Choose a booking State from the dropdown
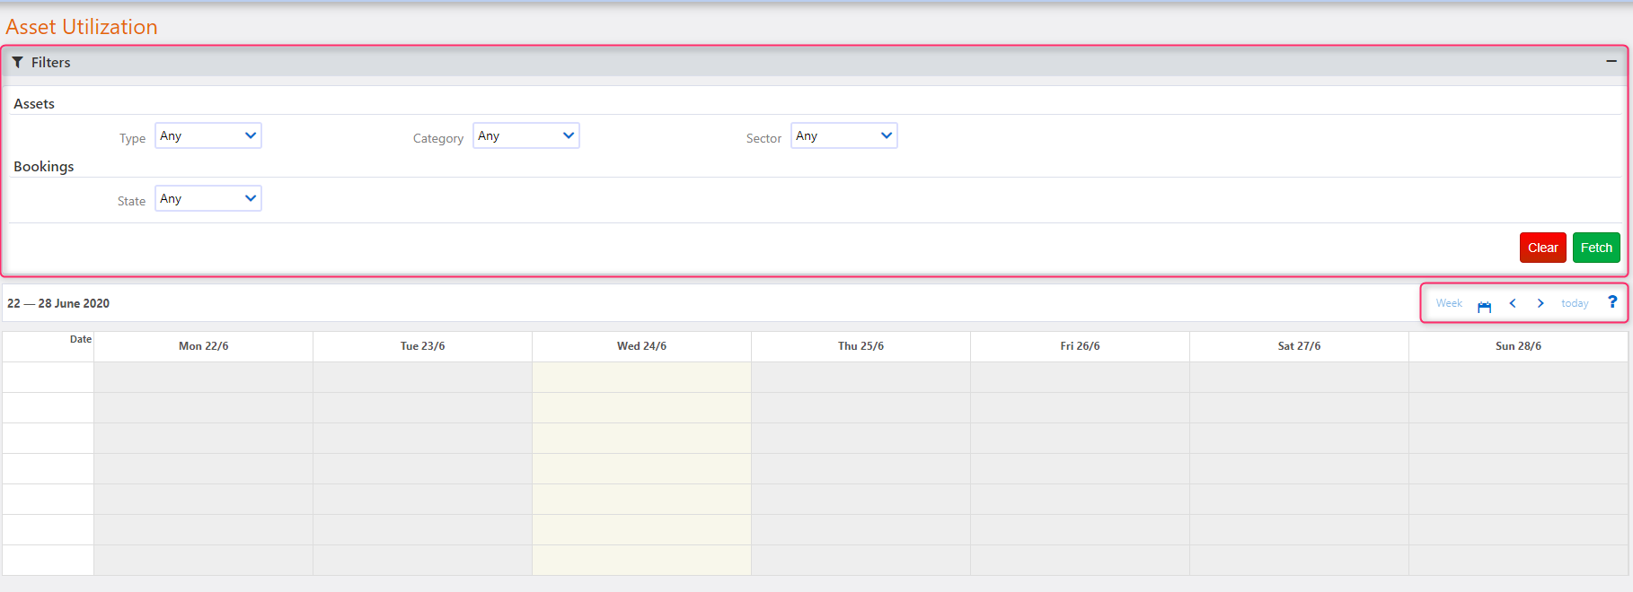The width and height of the screenshot is (1633, 592). (207, 198)
